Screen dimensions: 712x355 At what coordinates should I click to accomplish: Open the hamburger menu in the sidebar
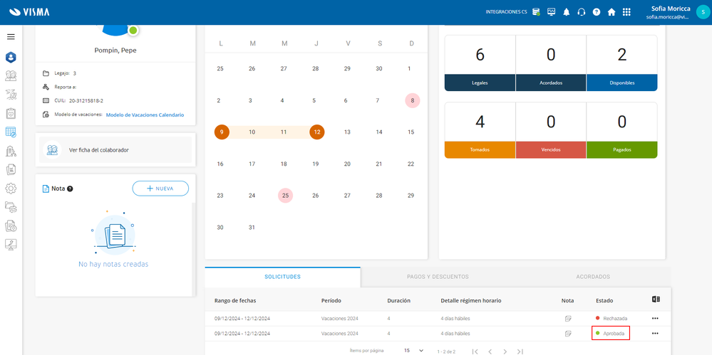click(11, 37)
